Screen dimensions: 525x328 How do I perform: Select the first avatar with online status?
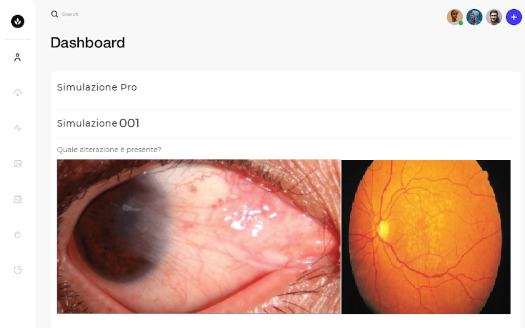tap(455, 17)
